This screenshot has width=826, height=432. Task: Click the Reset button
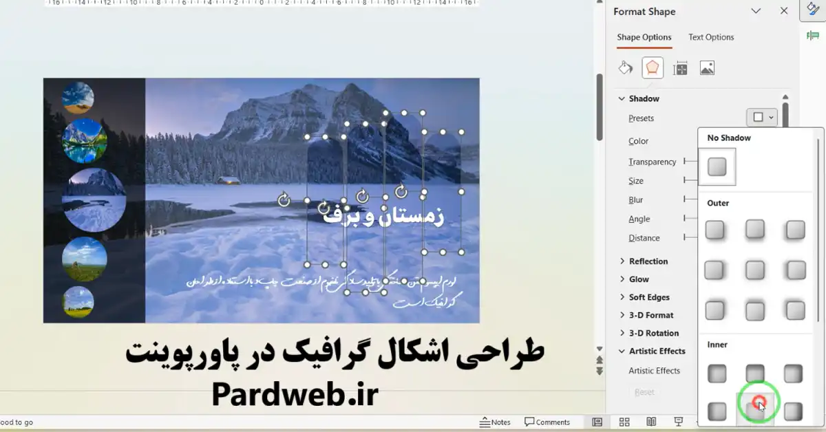click(x=644, y=391)
